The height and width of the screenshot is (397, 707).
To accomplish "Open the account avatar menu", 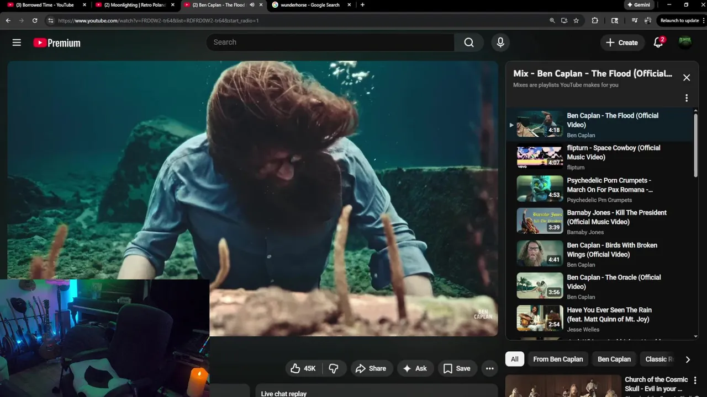I will click(x=685, y=42).
